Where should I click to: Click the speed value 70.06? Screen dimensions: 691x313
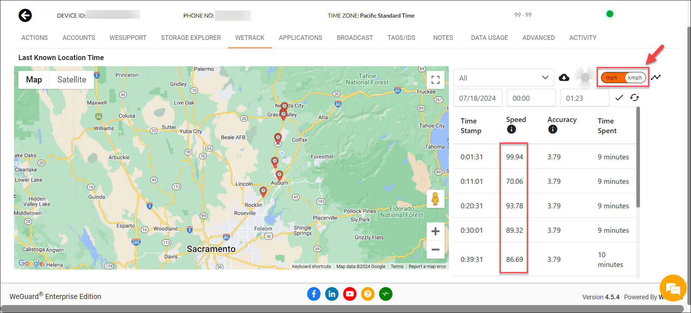pyautogui.click(x=514, y=181)
